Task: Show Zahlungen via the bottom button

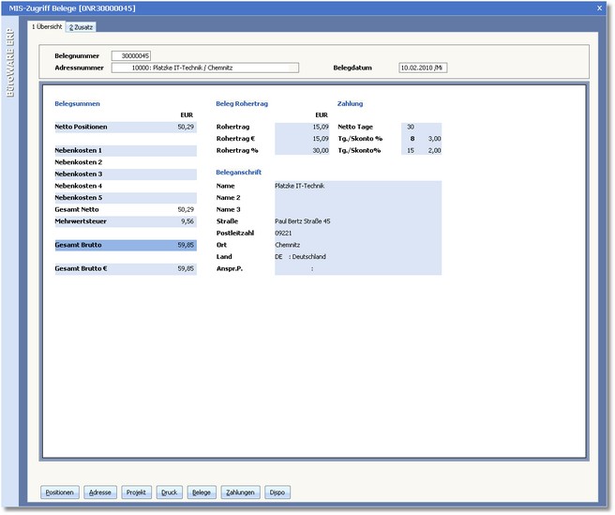Action: coord(241,492)
